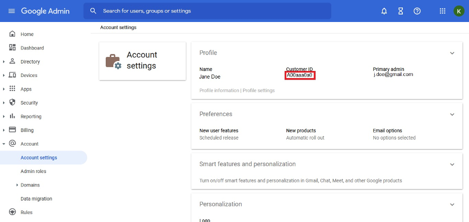Expand the Profile card chevron
Viewport: 469px width, 222px height.
coord(452,53)
